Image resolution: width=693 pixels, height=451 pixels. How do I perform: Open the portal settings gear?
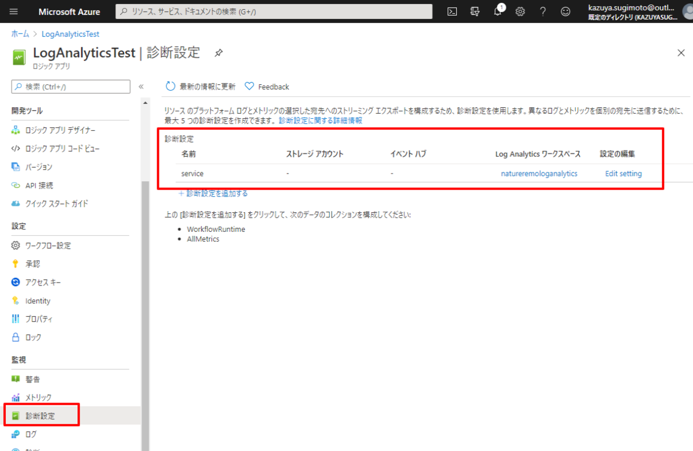(520, 12)
